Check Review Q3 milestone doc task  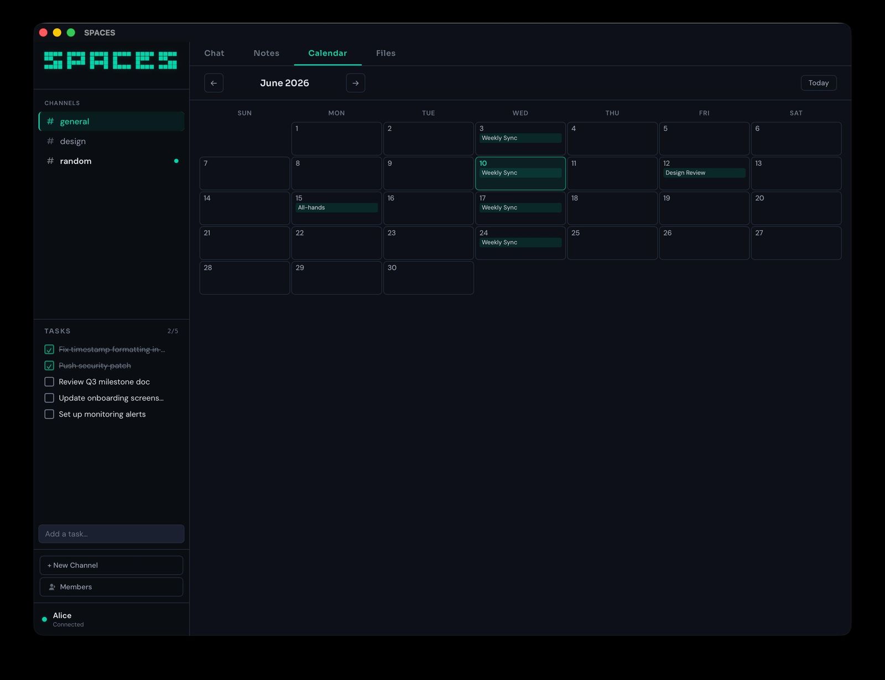(x=49, y=382)
